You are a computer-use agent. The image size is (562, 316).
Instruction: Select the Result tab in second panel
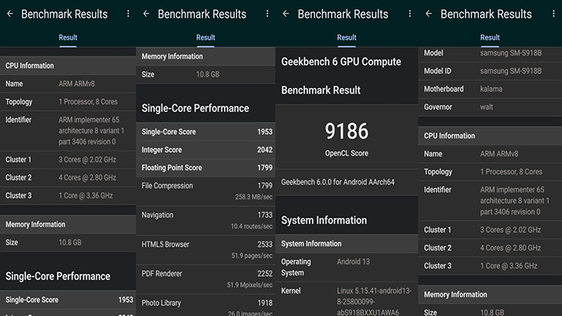pos(206,38)
